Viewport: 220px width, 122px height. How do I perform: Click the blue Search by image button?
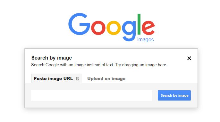point(174,95)
